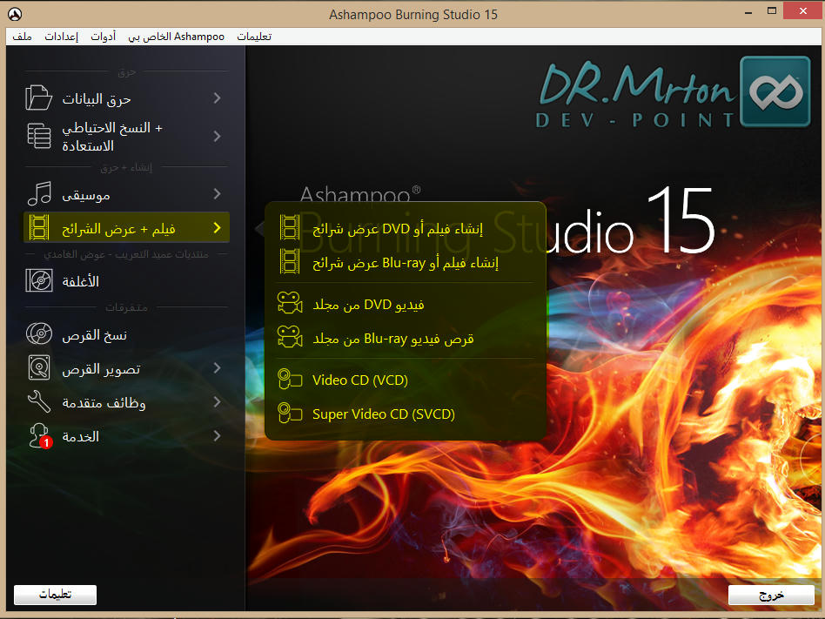Open the Ashampoo الخاص بي menu

177,37
